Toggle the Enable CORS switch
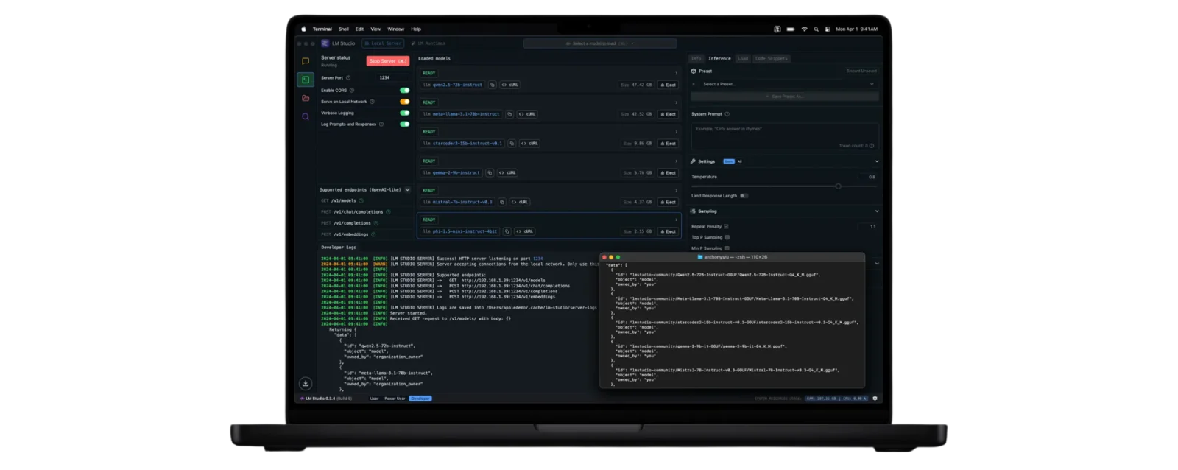This screenshot has width=1178, height=470. 404,91
